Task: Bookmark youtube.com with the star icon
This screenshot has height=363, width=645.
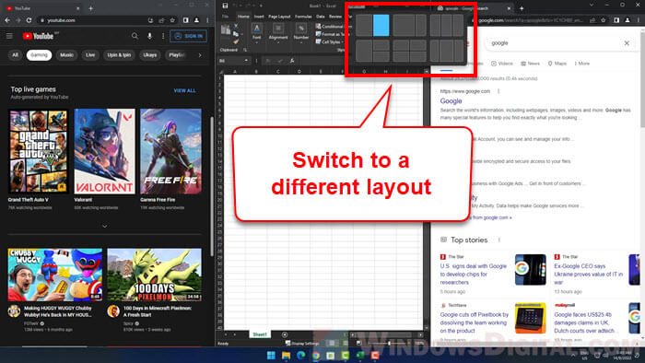Action: coord(172,20)
